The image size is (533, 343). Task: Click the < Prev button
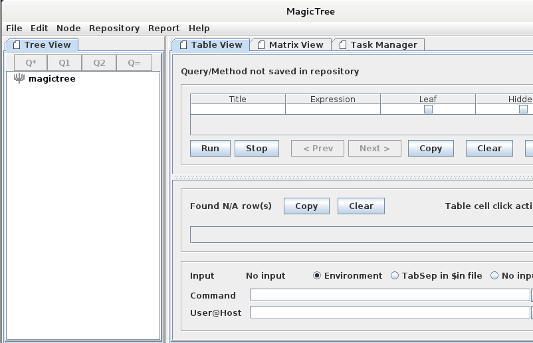(318, 148)
